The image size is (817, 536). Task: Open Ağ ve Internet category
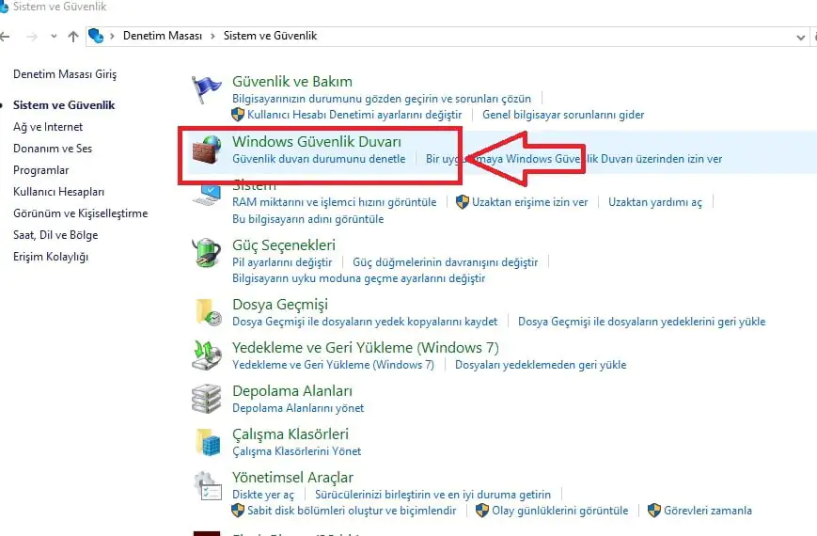click(48, 127)
